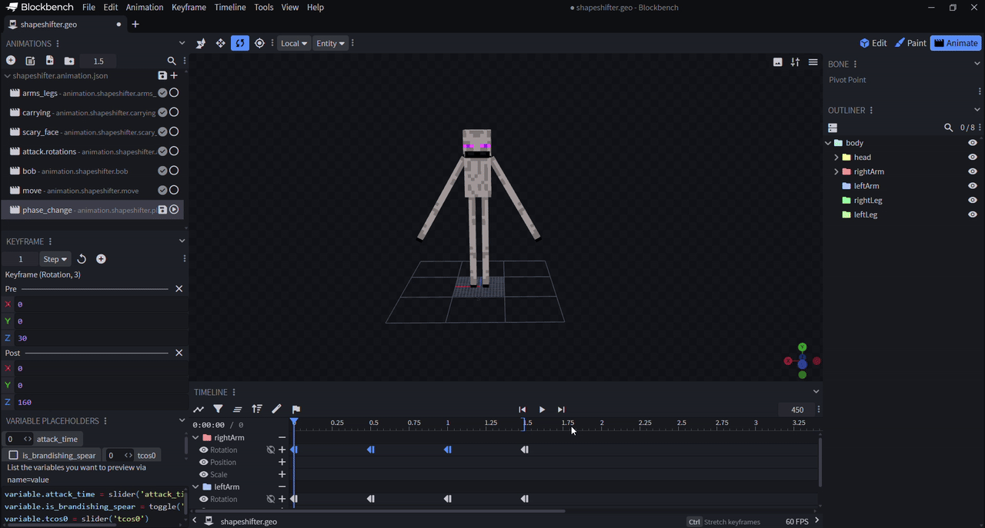Viewport: 985px width, 528px height.
Task: Open the File menu
Action: pos(88,7)
